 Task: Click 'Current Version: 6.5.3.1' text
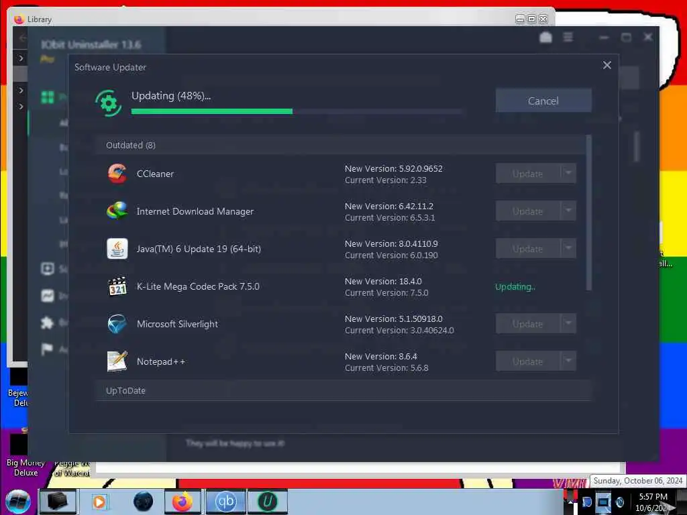(390, 218)
